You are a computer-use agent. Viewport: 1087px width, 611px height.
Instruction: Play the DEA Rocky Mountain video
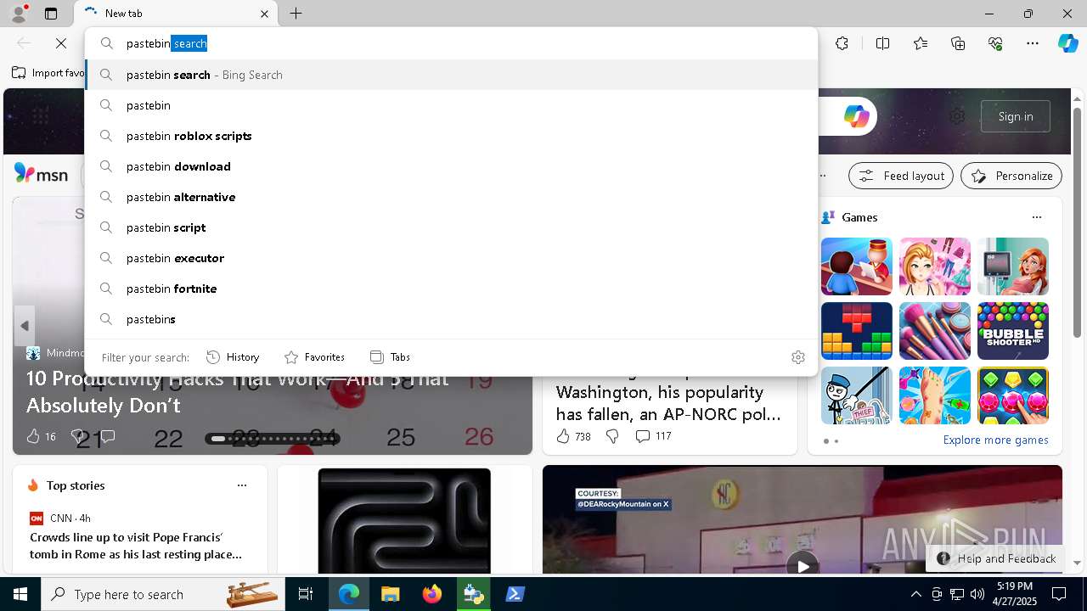pyautogui.click(x=803, y=564)
